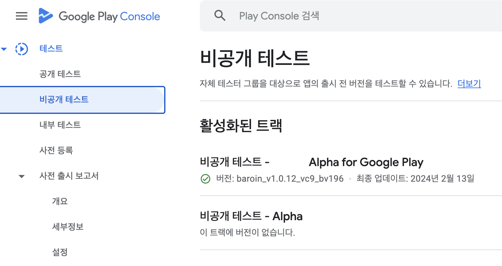502x266 pixels.
Task: Open the Alpha for Google Play track
Action: pos(366,162)
